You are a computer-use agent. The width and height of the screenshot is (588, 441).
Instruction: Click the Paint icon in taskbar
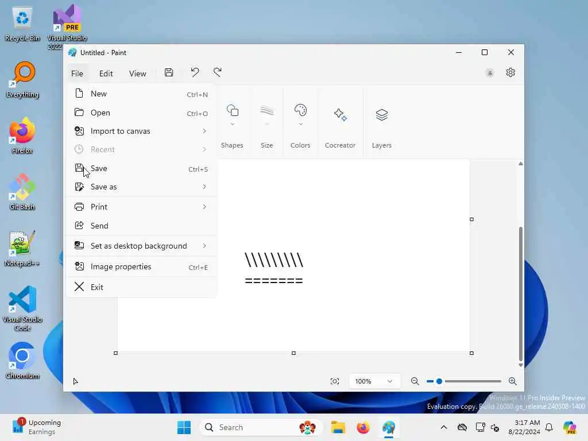tap(389, 427)
